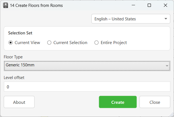Click the Floor Type label
174x117 pixels.
tap(13, 57)
